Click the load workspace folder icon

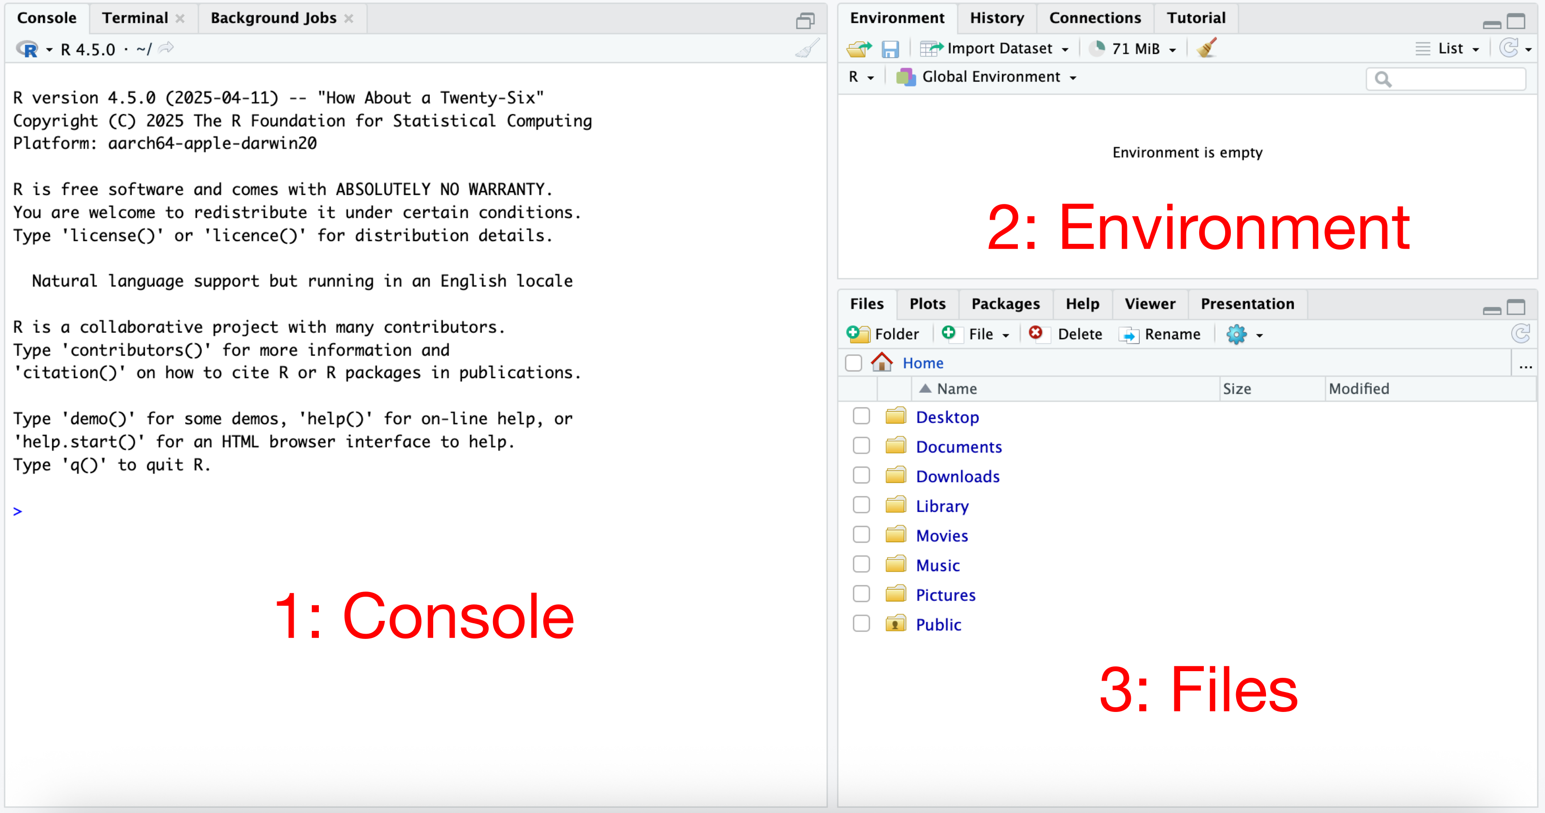point(859,48)
